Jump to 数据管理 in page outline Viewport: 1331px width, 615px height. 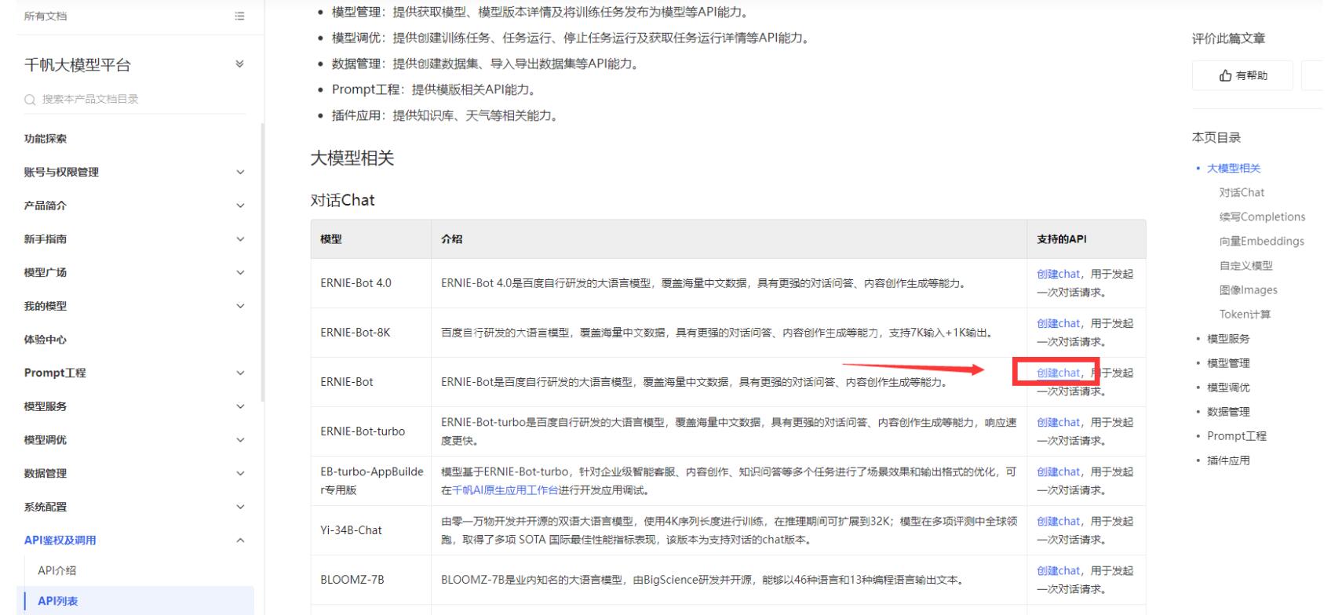pyautogui.click(x=1228, y=412)
